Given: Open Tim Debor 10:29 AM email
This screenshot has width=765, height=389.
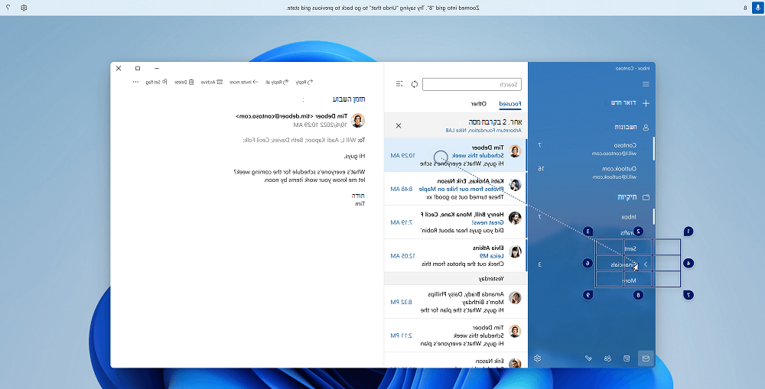Looking at the screenshot, I should pos(456,155).
